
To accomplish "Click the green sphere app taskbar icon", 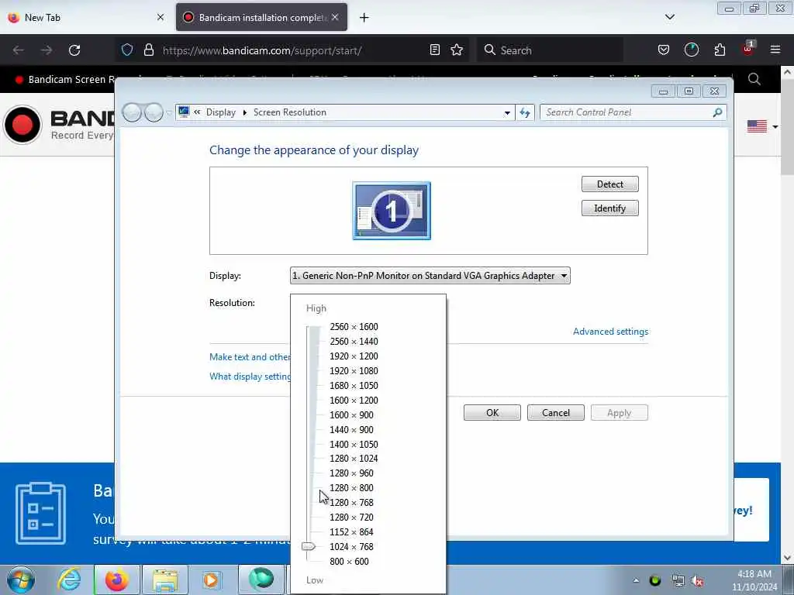I will point(261,580).
